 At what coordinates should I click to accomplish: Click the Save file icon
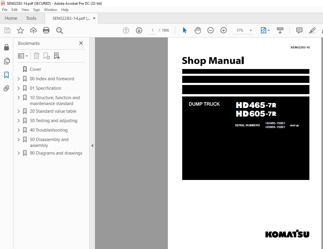pyautogui.click(x=7, y=30)
